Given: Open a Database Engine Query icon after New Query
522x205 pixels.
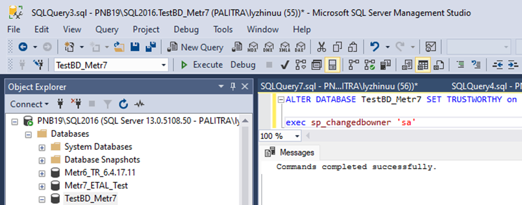Looking at the screenshot, I should tap(237, 47).
